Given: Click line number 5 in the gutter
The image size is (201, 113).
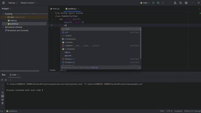Looking at the screenshot, I should (x=52, y=25).
